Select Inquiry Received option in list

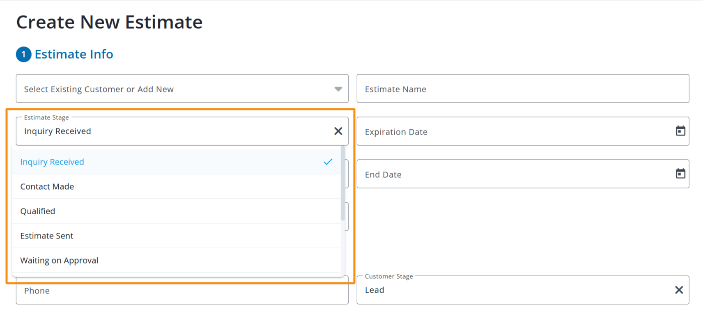[x=177, y=162]
